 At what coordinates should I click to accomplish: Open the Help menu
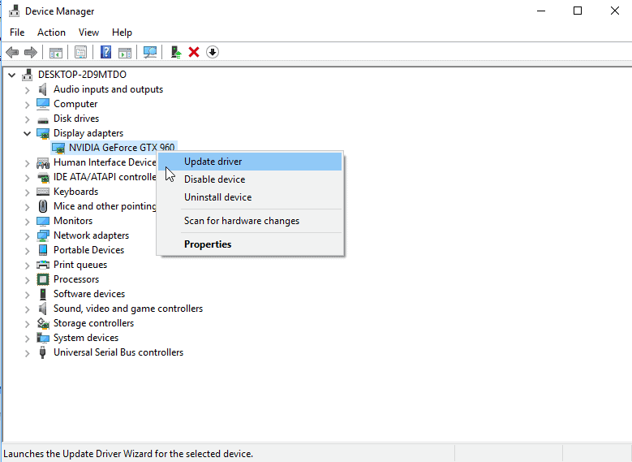pyautogui.click(x=122, y=32)
